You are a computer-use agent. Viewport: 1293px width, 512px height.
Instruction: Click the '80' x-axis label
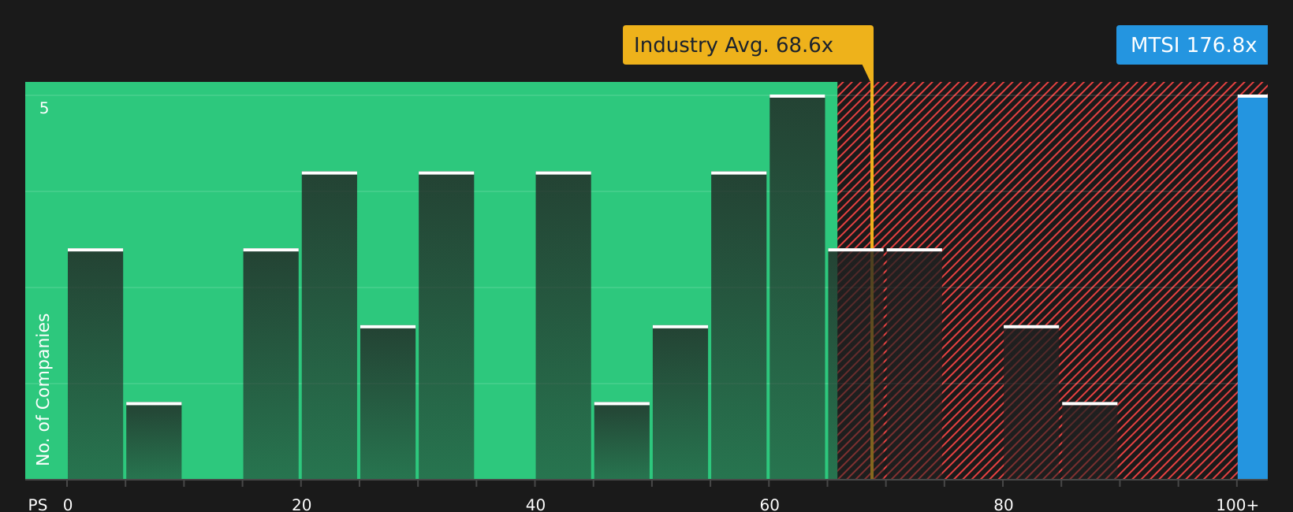(1003, 505)
